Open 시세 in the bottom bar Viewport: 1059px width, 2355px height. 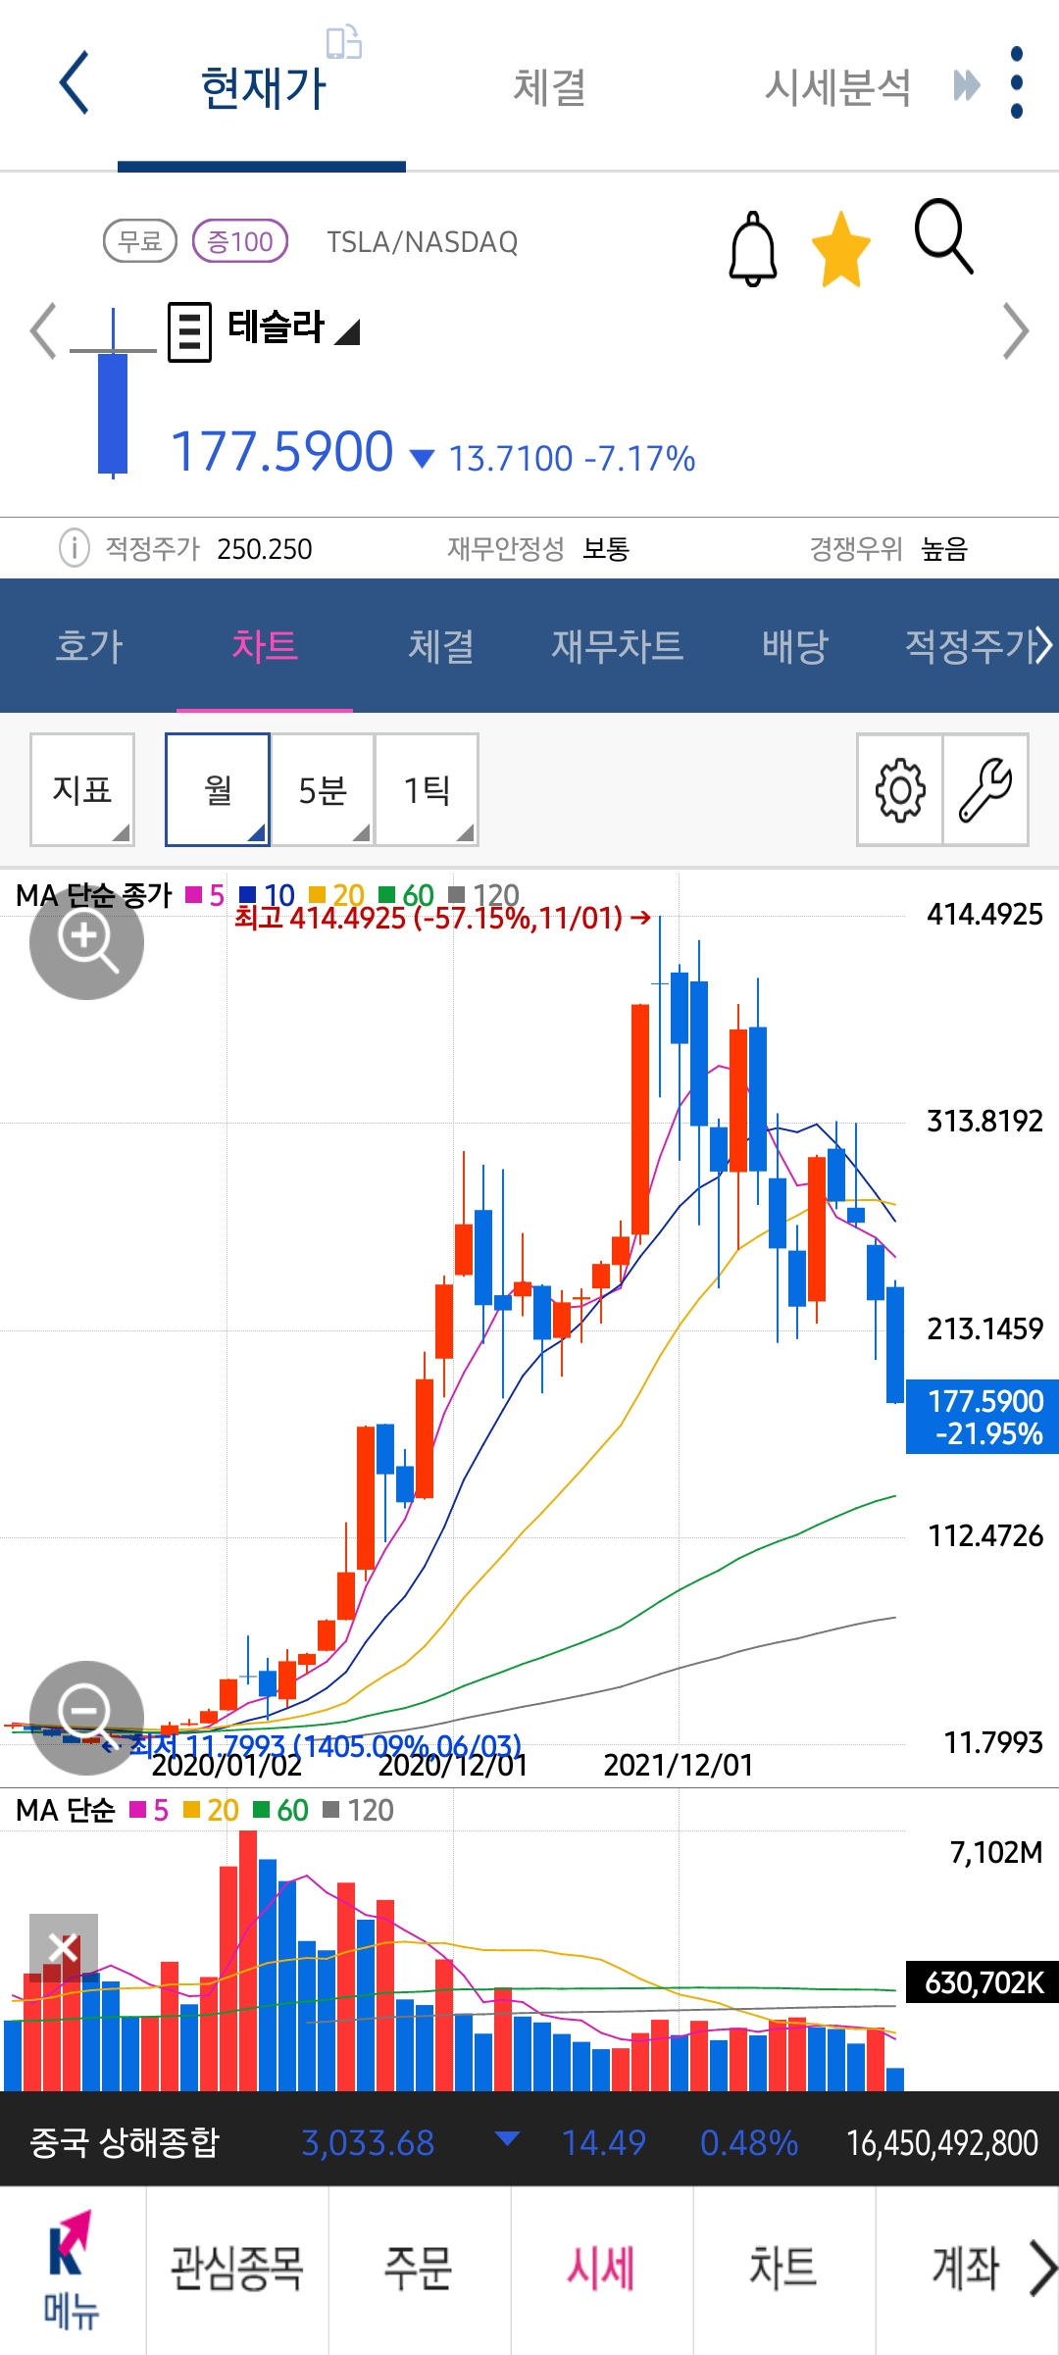601,2269
